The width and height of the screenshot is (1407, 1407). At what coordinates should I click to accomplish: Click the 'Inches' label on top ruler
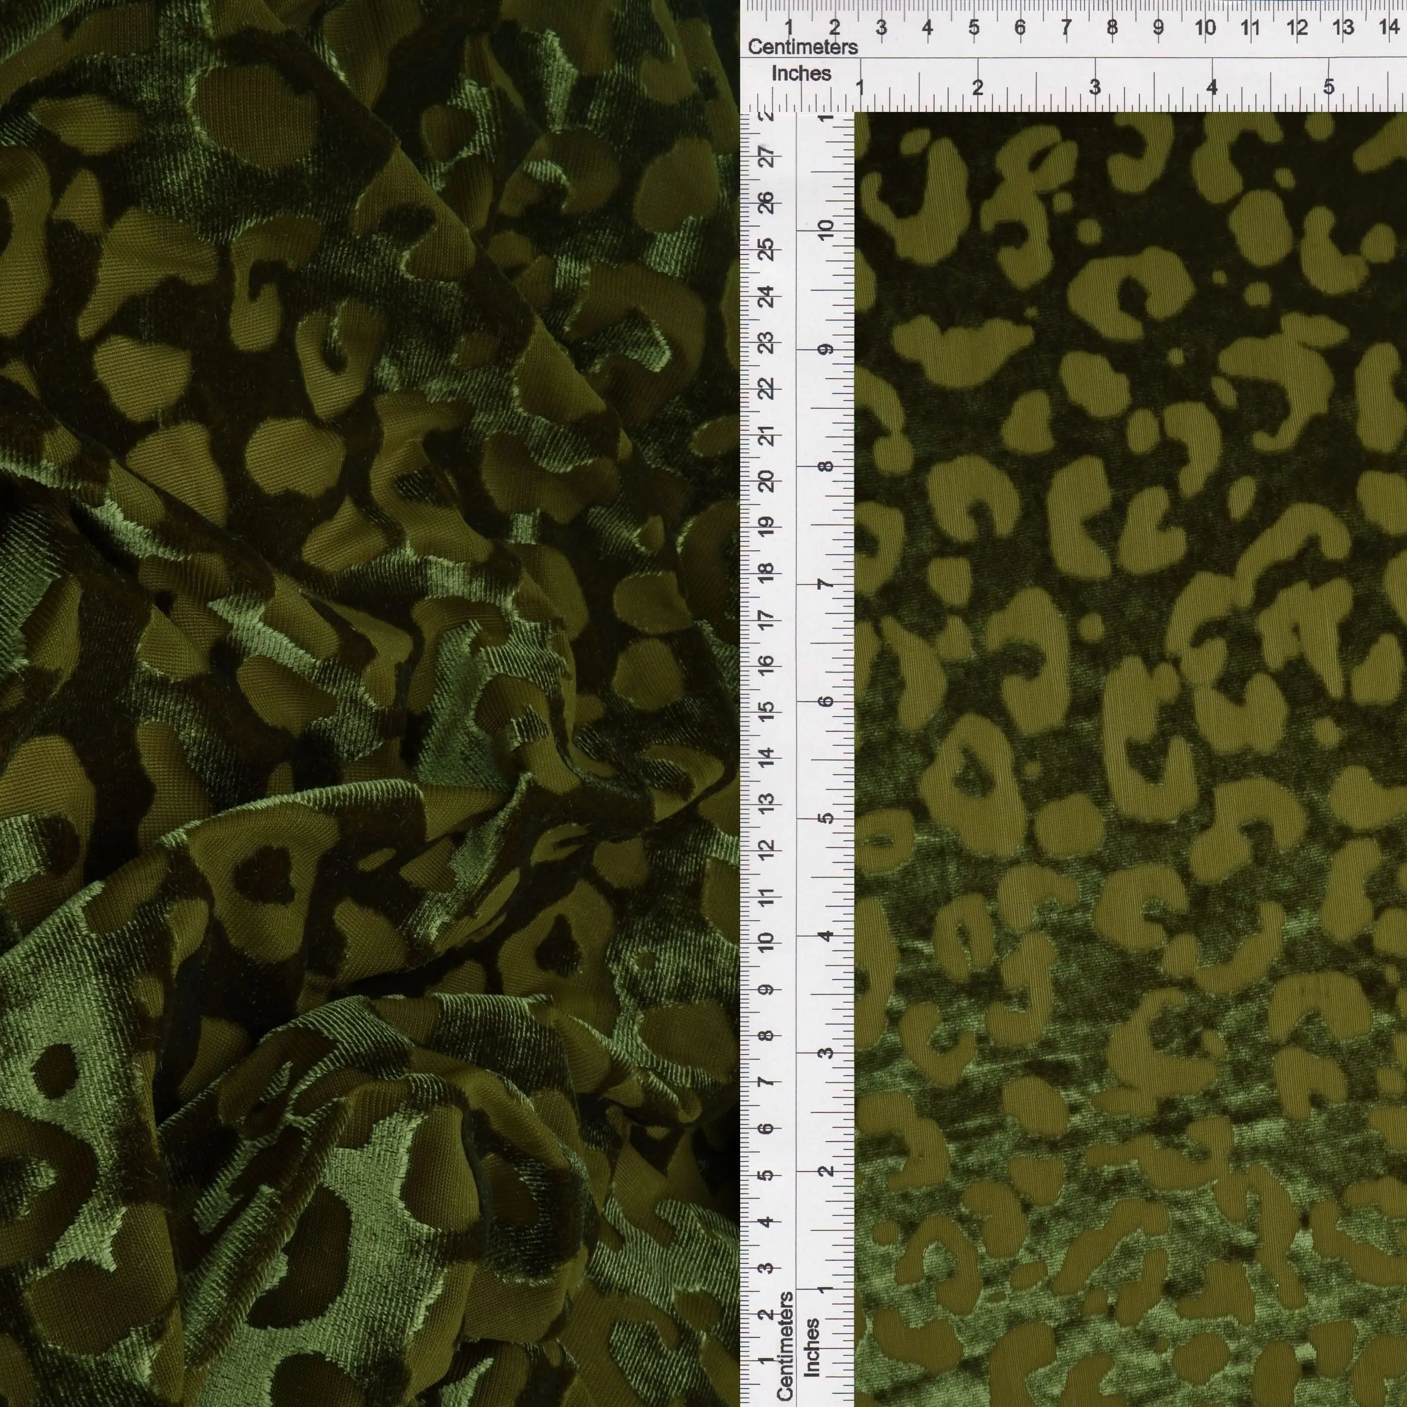(801, 74)
